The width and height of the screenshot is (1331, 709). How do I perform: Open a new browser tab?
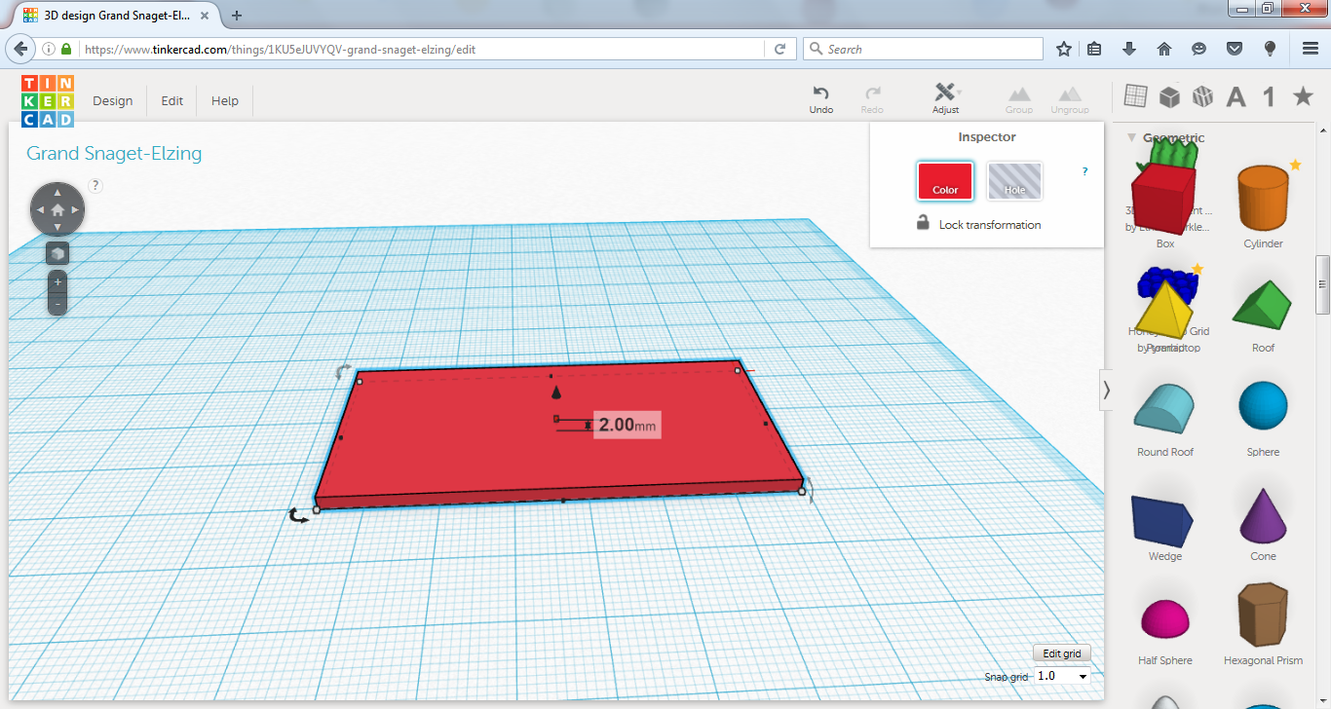point(237,15)
